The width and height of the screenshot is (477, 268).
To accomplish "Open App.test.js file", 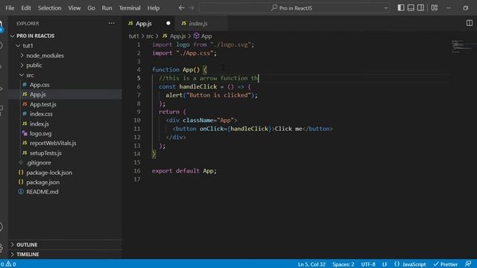I will click(x=43, y=104).
